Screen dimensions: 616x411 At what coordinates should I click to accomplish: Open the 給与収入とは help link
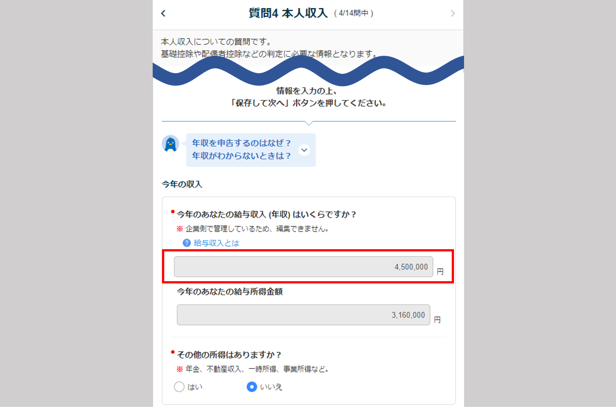click(x=216, y=243)
